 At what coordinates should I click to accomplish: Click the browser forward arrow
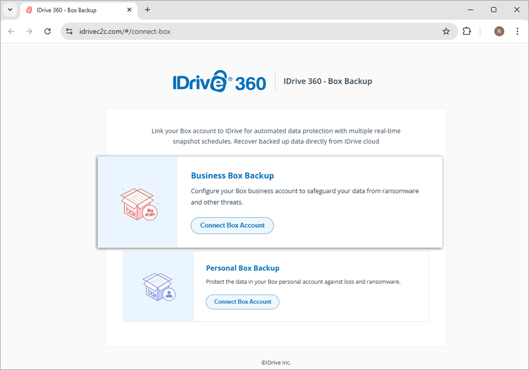(29, 31)
